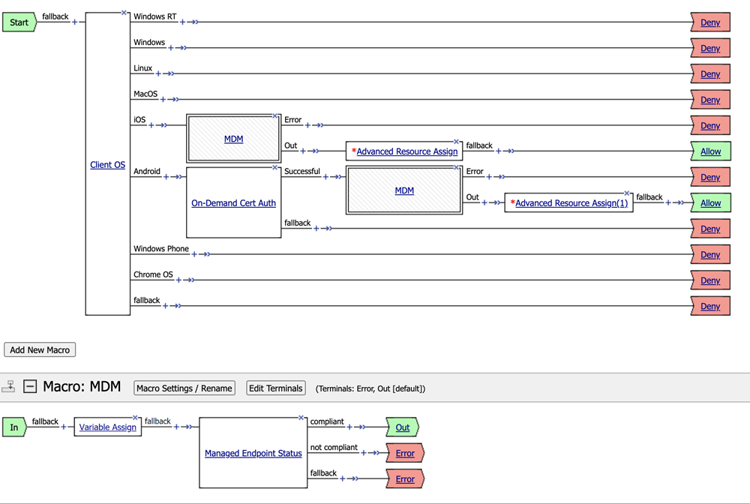The width and height of the screenshot is (750, 504).
Task: Remove the MDM macro call on iOS branch
Action: 276,116
